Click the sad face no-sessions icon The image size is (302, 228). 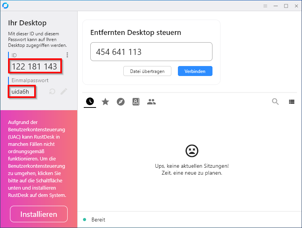192,150
